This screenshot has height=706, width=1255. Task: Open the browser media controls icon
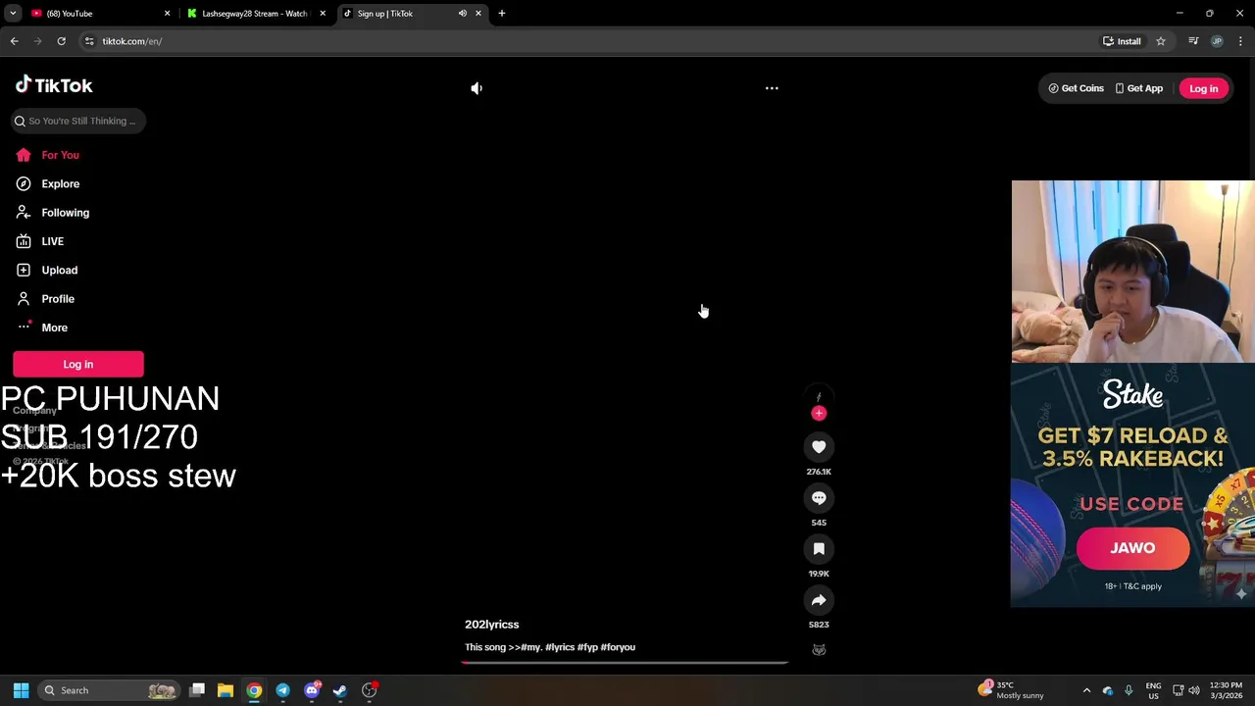click(1193, 41)
